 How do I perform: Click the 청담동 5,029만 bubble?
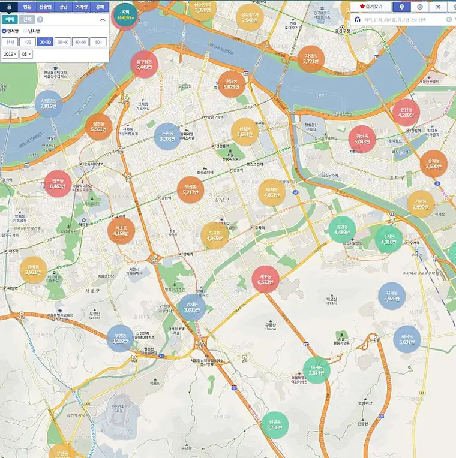[232, 84]
